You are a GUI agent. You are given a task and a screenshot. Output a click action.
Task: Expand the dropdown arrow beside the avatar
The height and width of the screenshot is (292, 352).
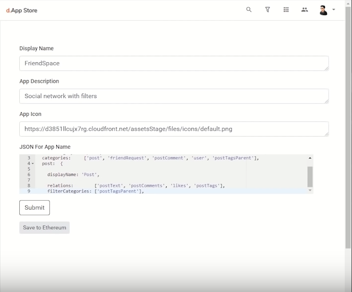334,9
